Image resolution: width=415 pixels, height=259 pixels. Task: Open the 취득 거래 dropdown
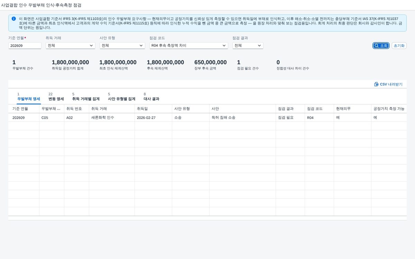point(71,46)
